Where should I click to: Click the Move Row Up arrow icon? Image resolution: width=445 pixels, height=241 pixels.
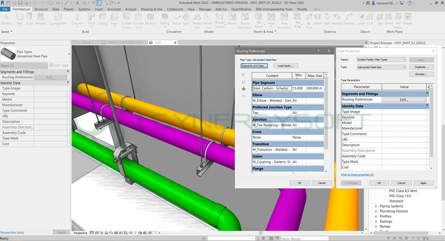(x=243, y=75)
